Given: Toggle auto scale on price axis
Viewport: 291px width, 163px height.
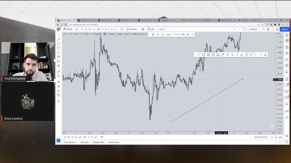Looking at the screenshot, I should tap(280, 137).
